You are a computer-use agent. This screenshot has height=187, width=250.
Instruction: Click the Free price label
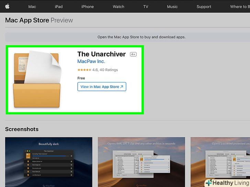click(x=81, y=78)
